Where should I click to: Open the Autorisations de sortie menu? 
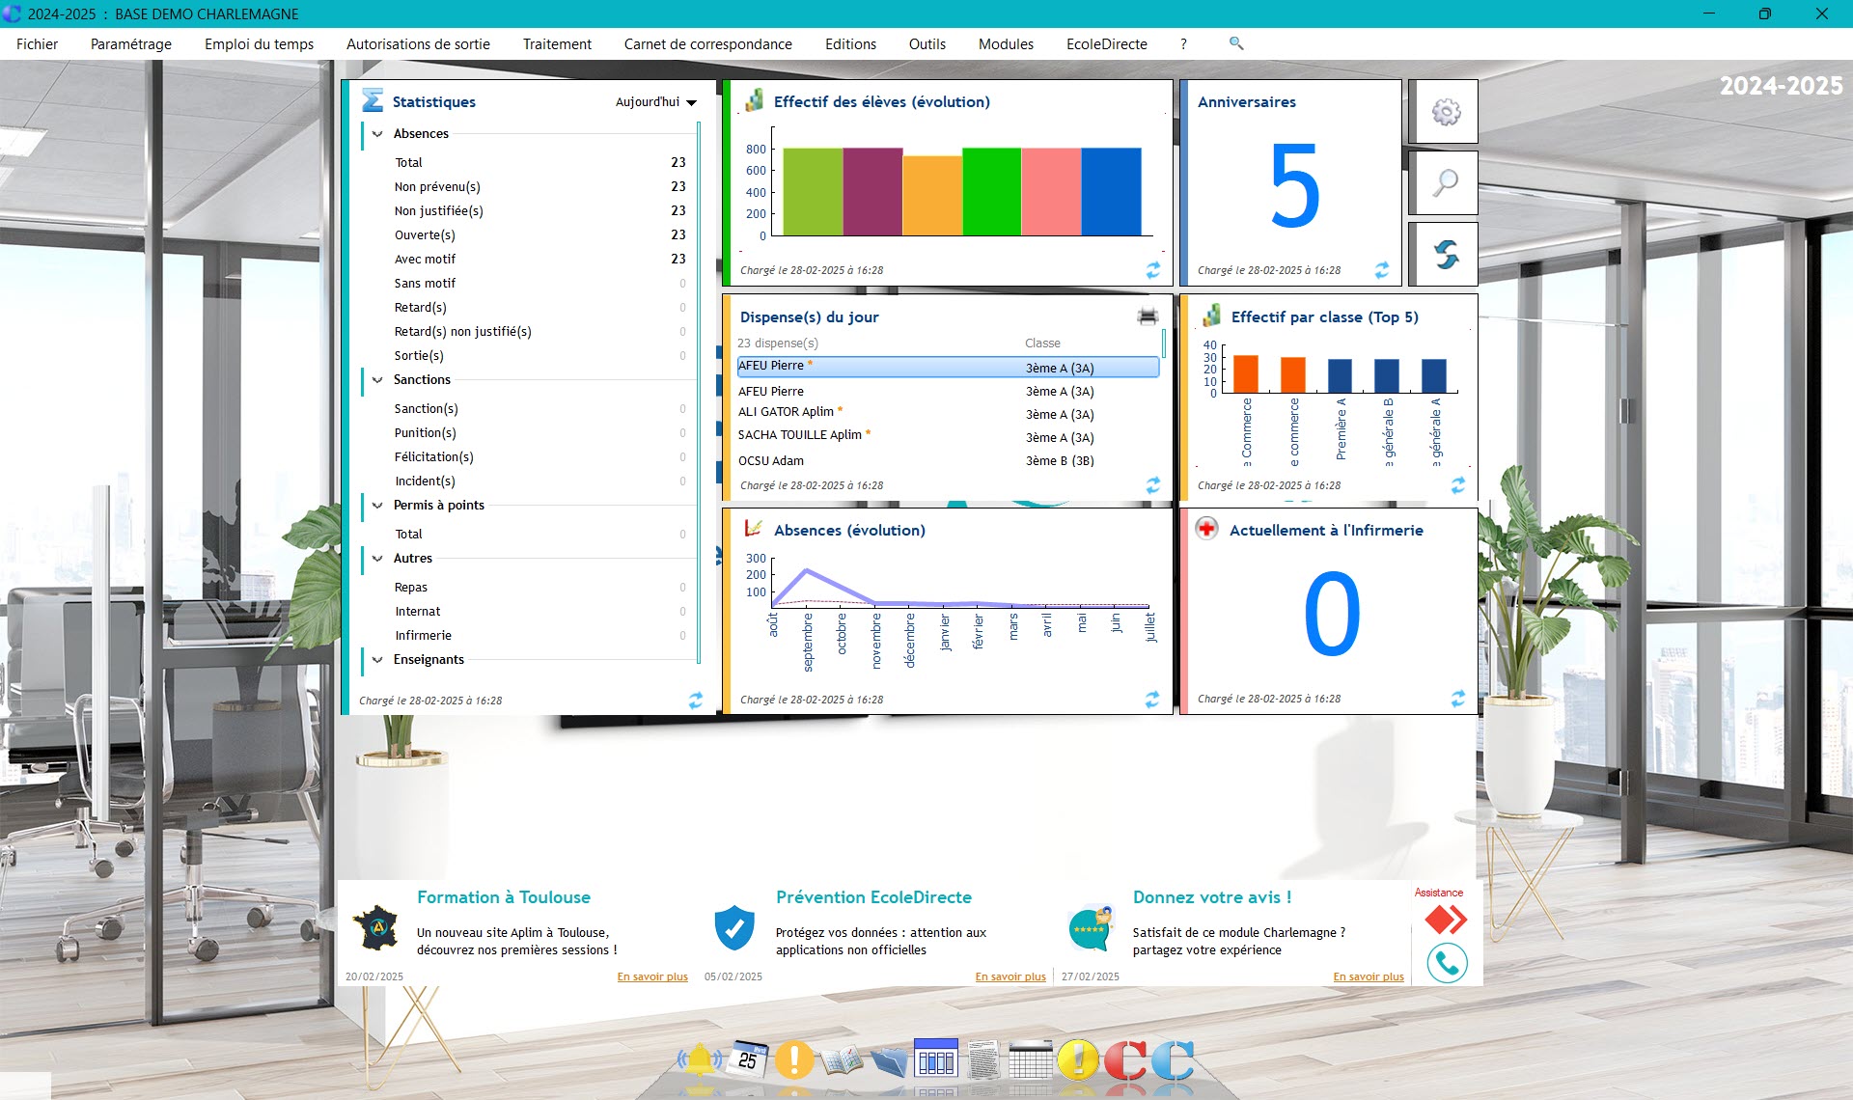tap(418, 44)
